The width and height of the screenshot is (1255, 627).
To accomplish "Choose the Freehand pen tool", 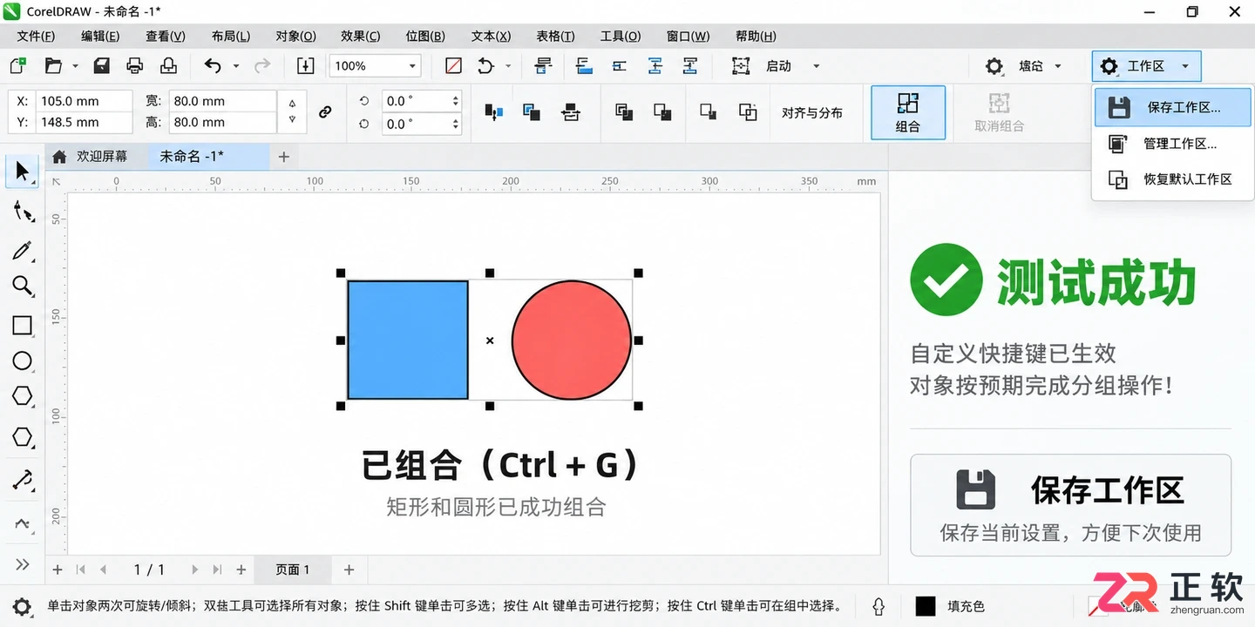I will pyautogui.click(x=22, y=251).
